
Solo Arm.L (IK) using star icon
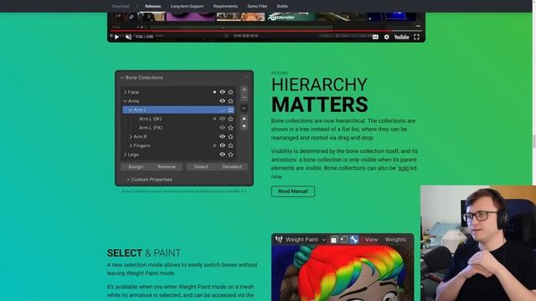pyautogui.click(x=231, y=119)
